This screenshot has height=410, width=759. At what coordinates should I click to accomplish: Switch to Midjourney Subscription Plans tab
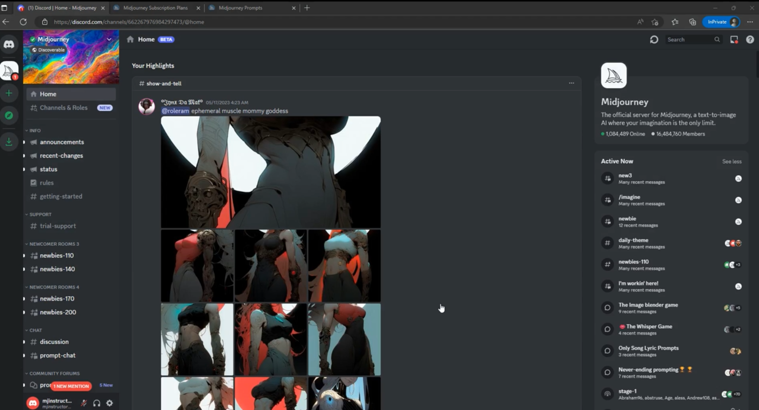(x=155, y=8)
